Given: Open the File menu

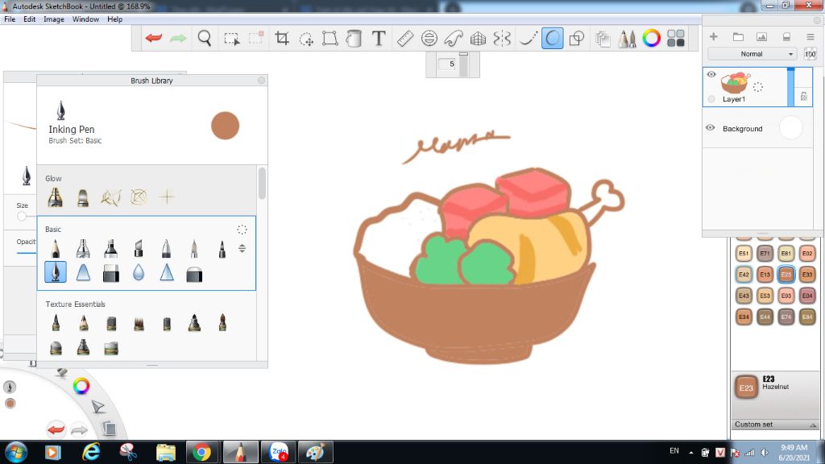Looking at the screenshot, I should point(10,19).
